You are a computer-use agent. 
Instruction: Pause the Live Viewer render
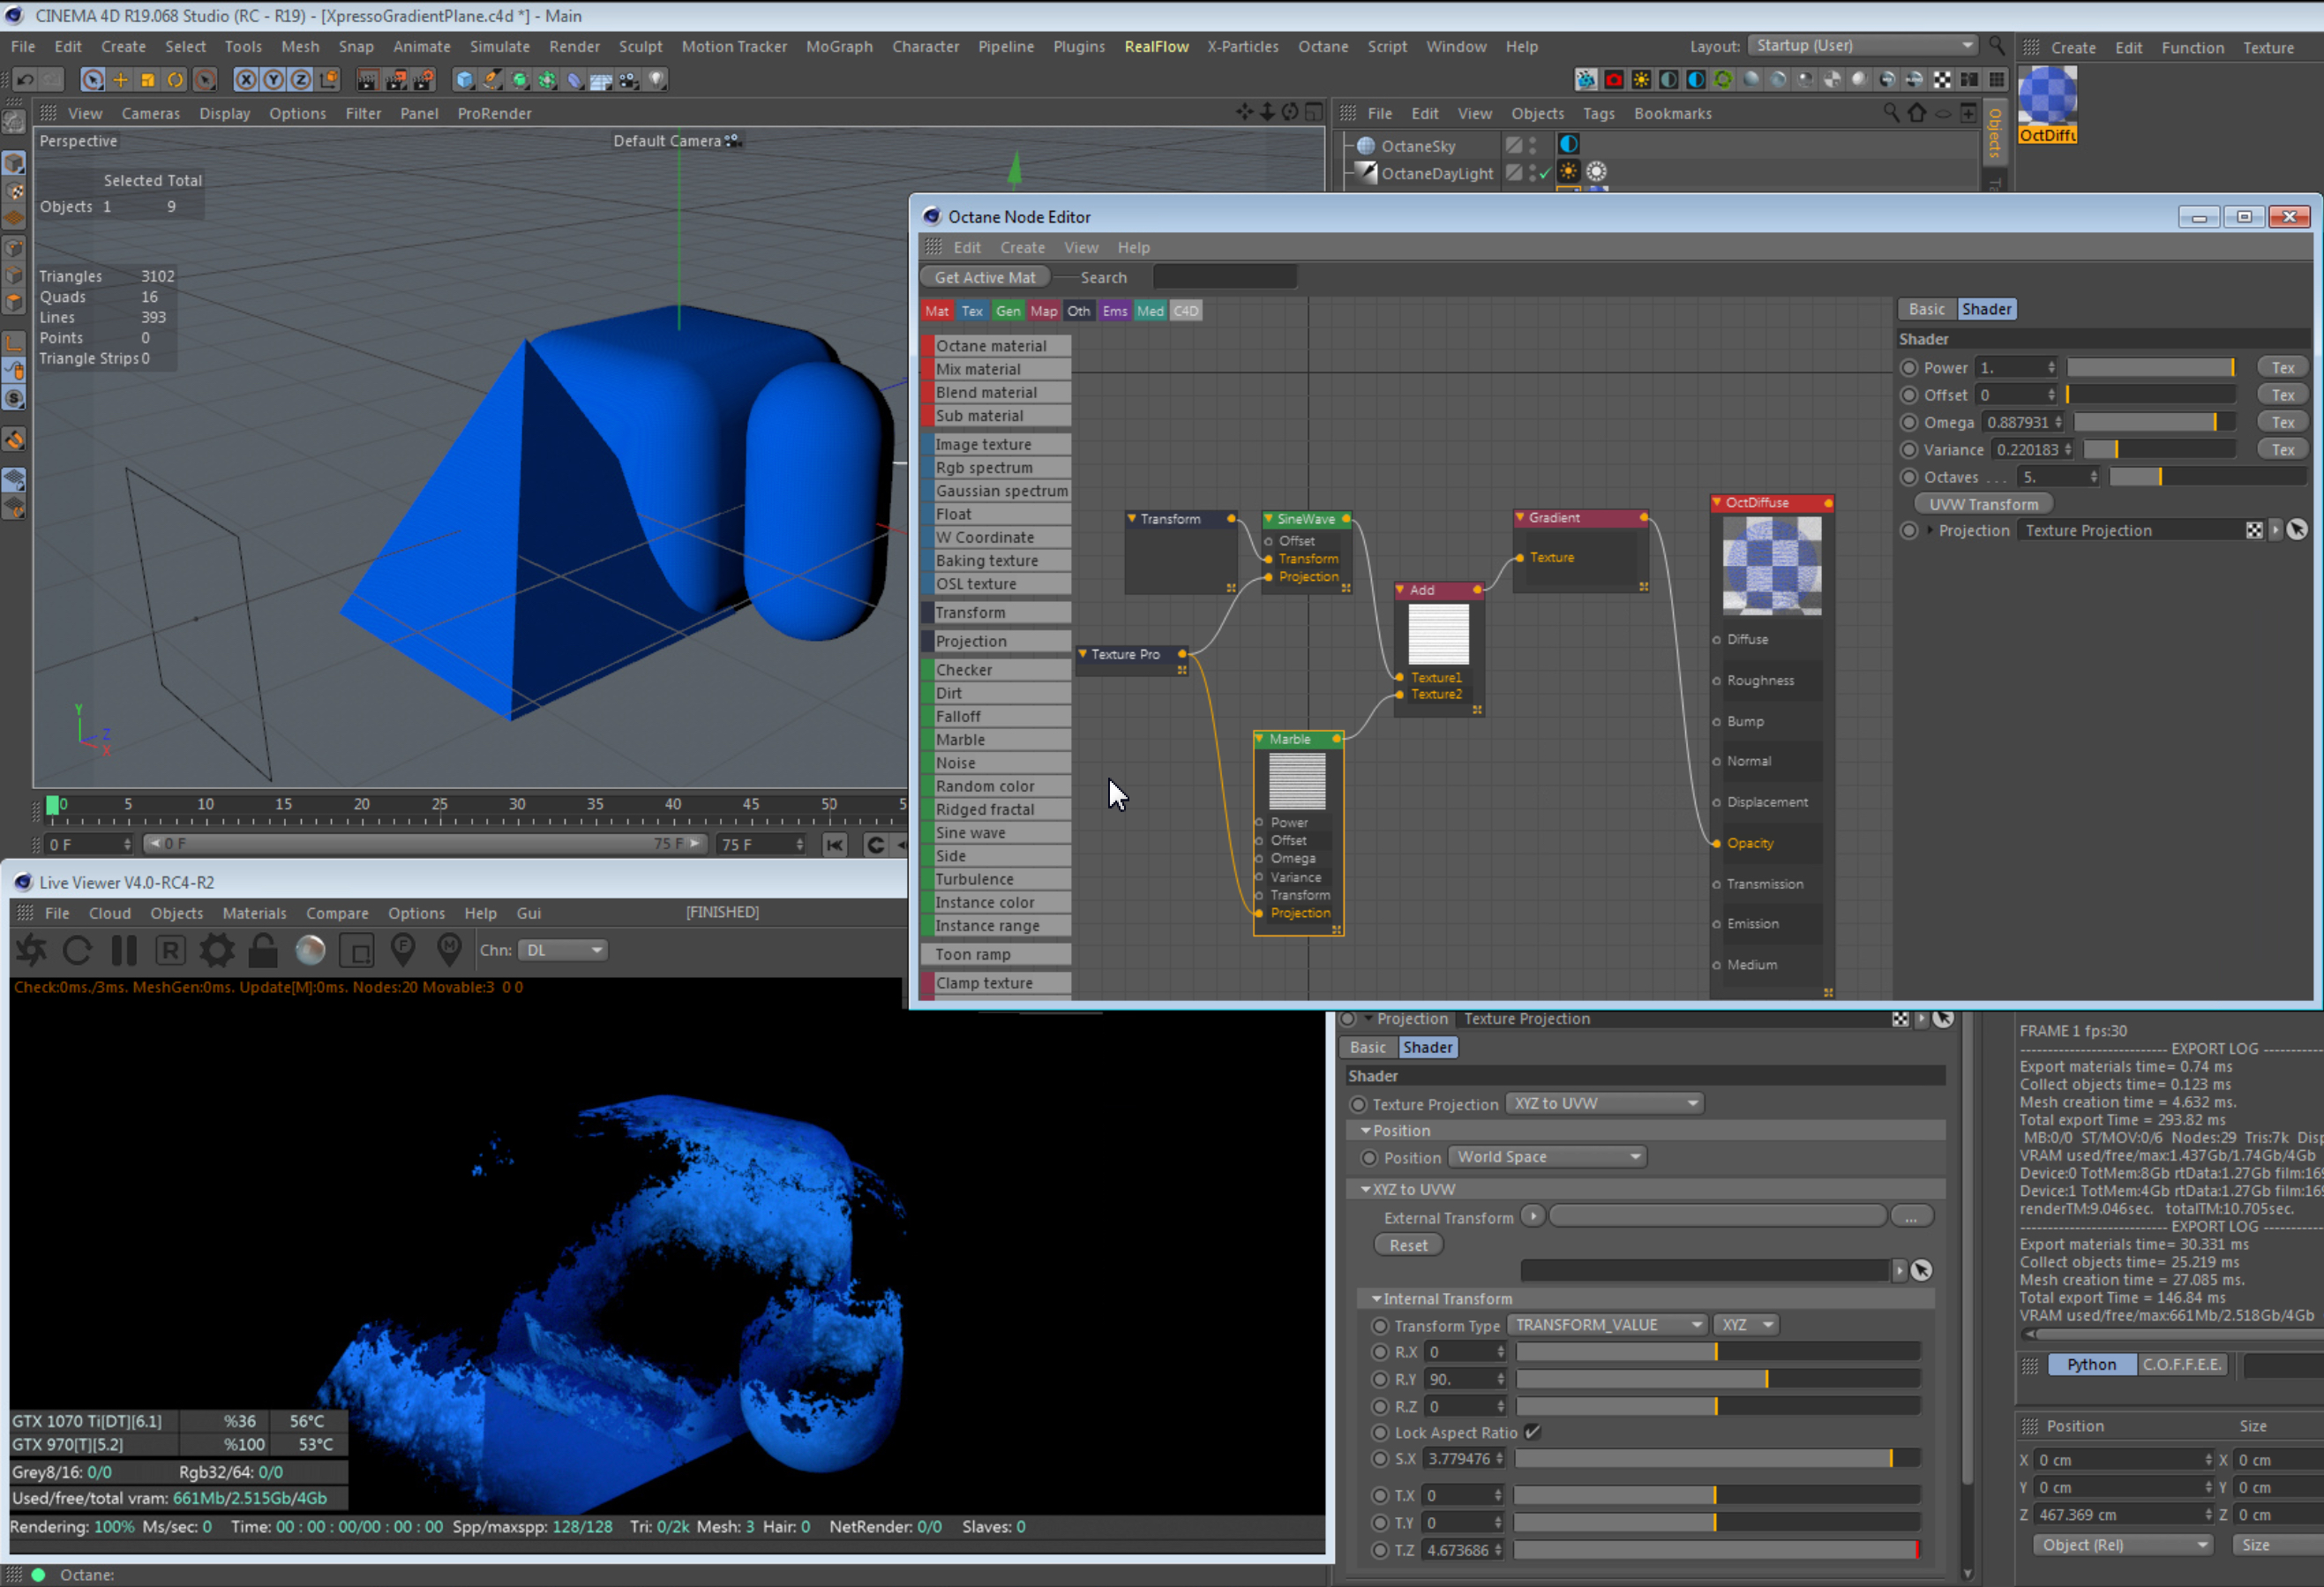coord(124,950)
